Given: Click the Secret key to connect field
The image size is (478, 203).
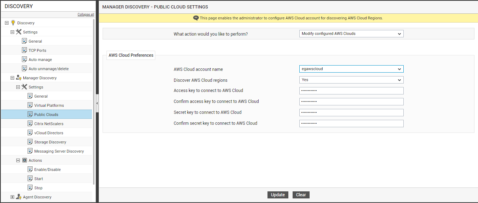Looking at the screenshot, I should coord(351,113).
